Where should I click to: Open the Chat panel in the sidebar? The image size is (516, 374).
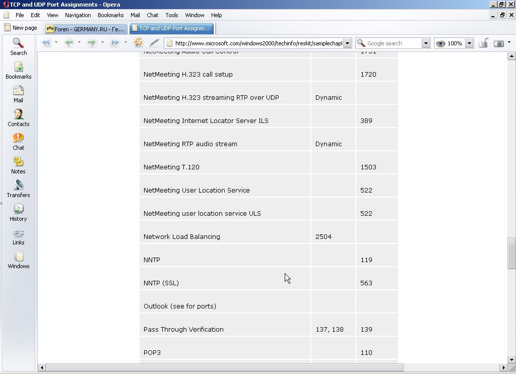(19, 142)
